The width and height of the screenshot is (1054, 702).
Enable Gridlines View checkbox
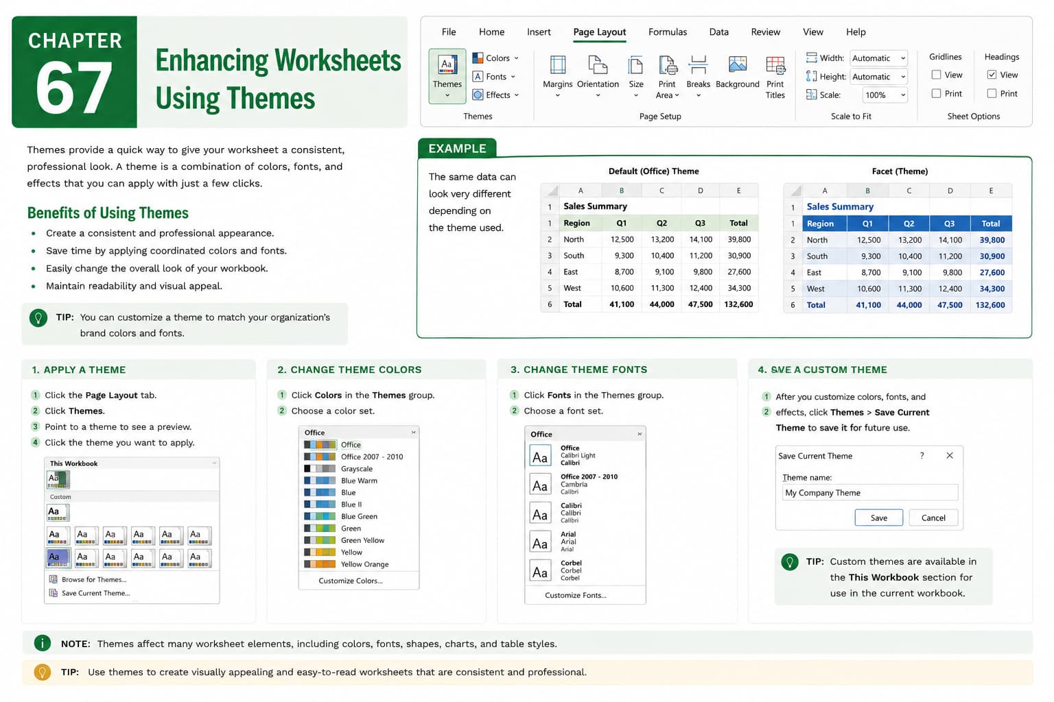936,75
